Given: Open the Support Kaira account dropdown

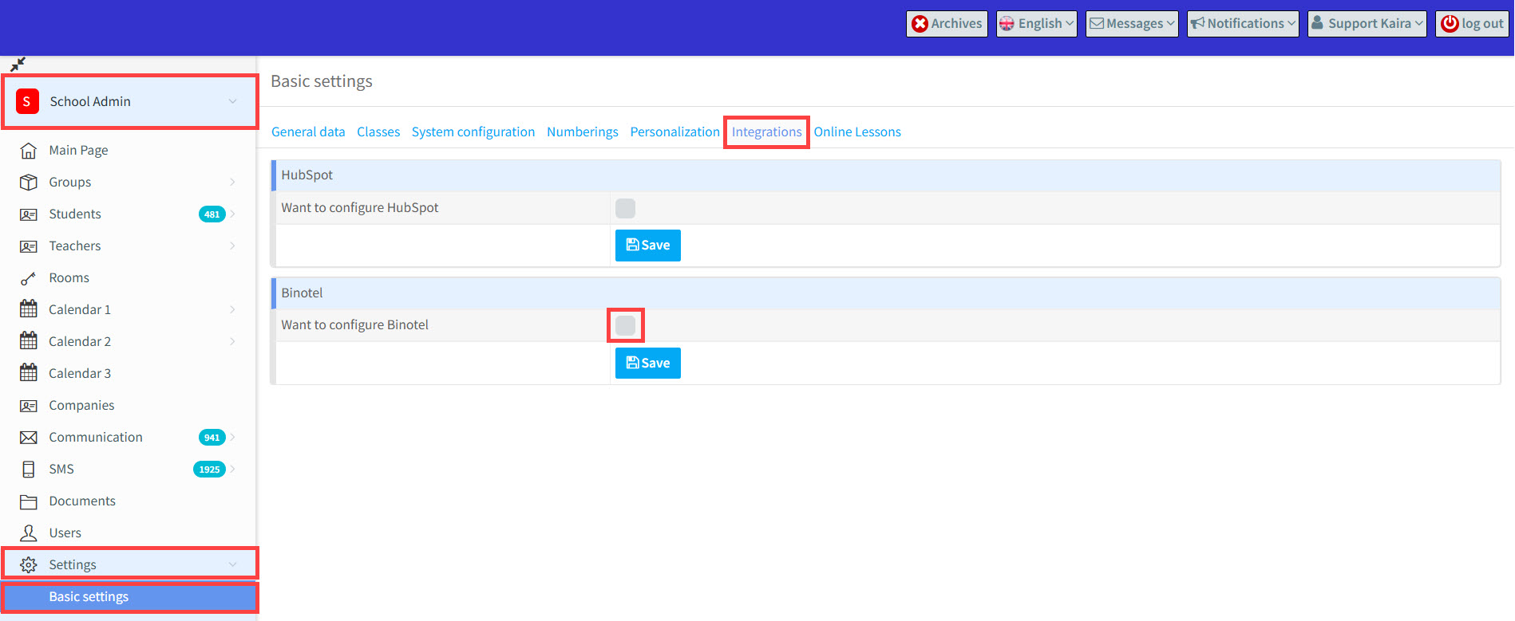Looking at the screenshot, I should point(1367,24).
